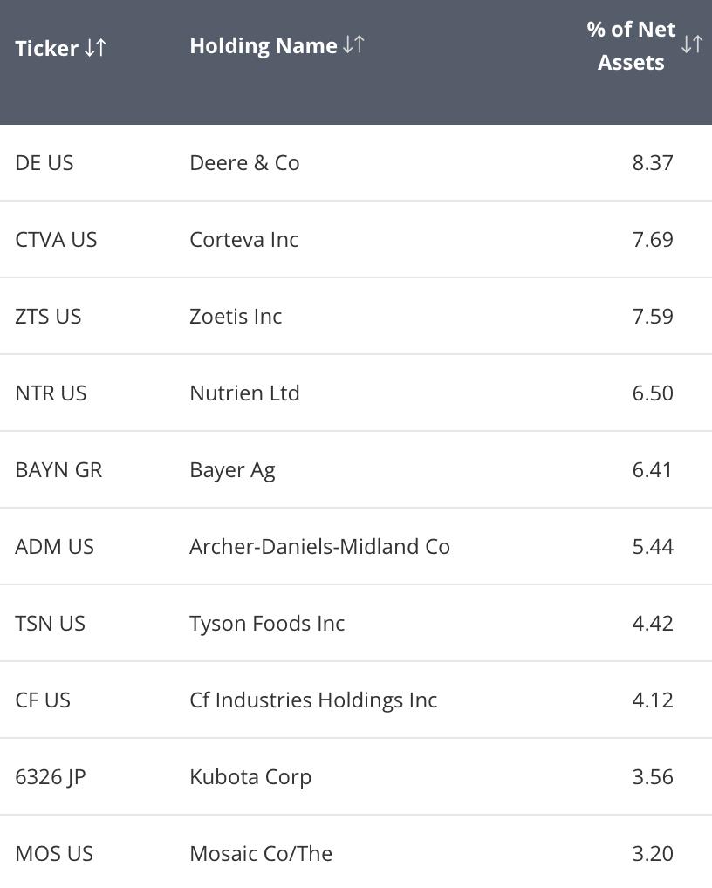Image resolution: width=712 pixels, height=888 pixels.
Task: Open the Zoetis Inc row
Action: click(356, 316)
